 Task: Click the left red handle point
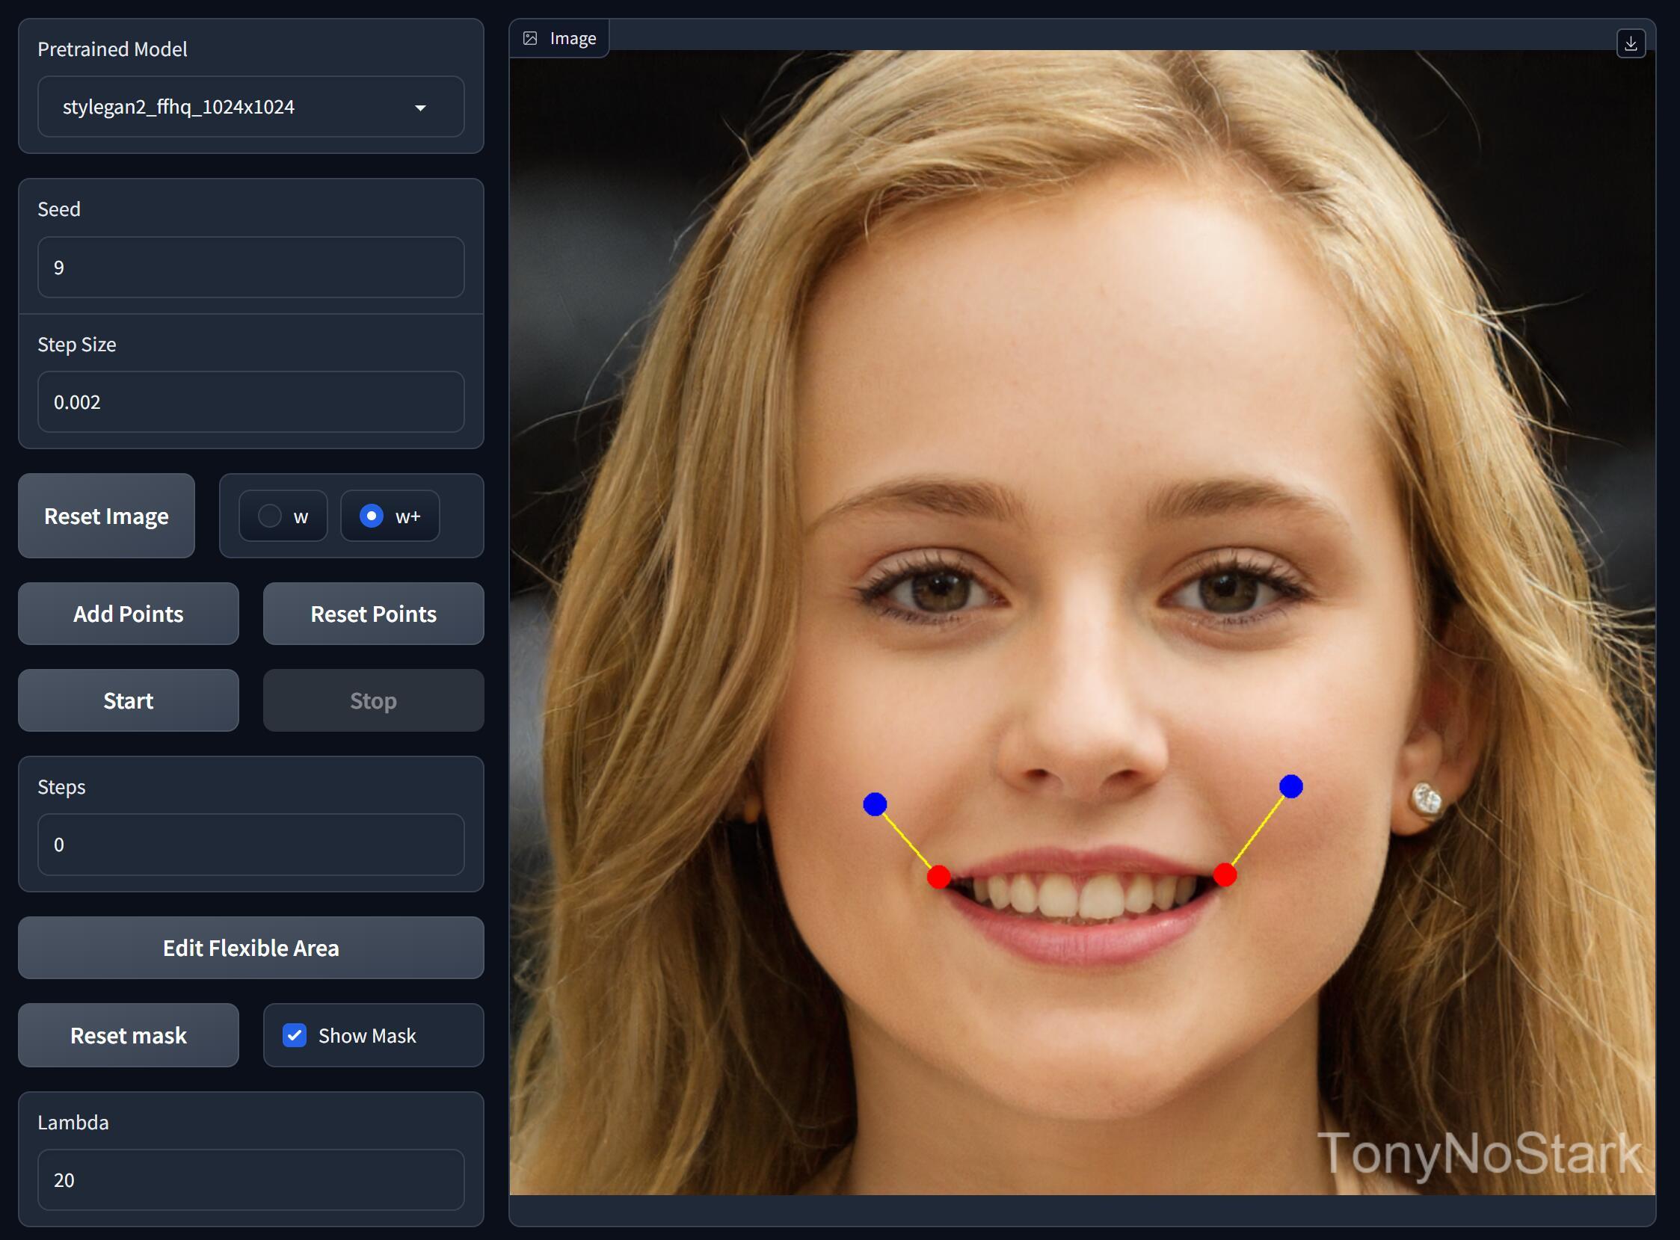tap(939, 877)
